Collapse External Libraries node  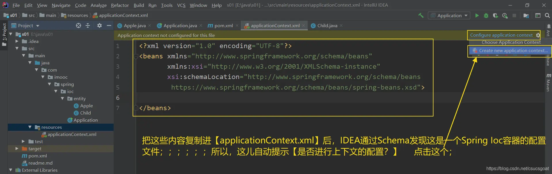[11, 170]
